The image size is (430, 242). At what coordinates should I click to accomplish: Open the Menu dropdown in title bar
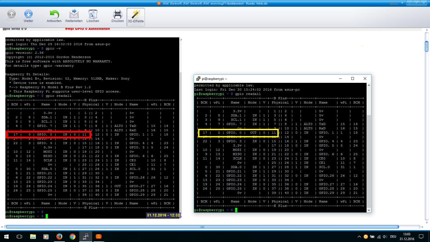396,3
